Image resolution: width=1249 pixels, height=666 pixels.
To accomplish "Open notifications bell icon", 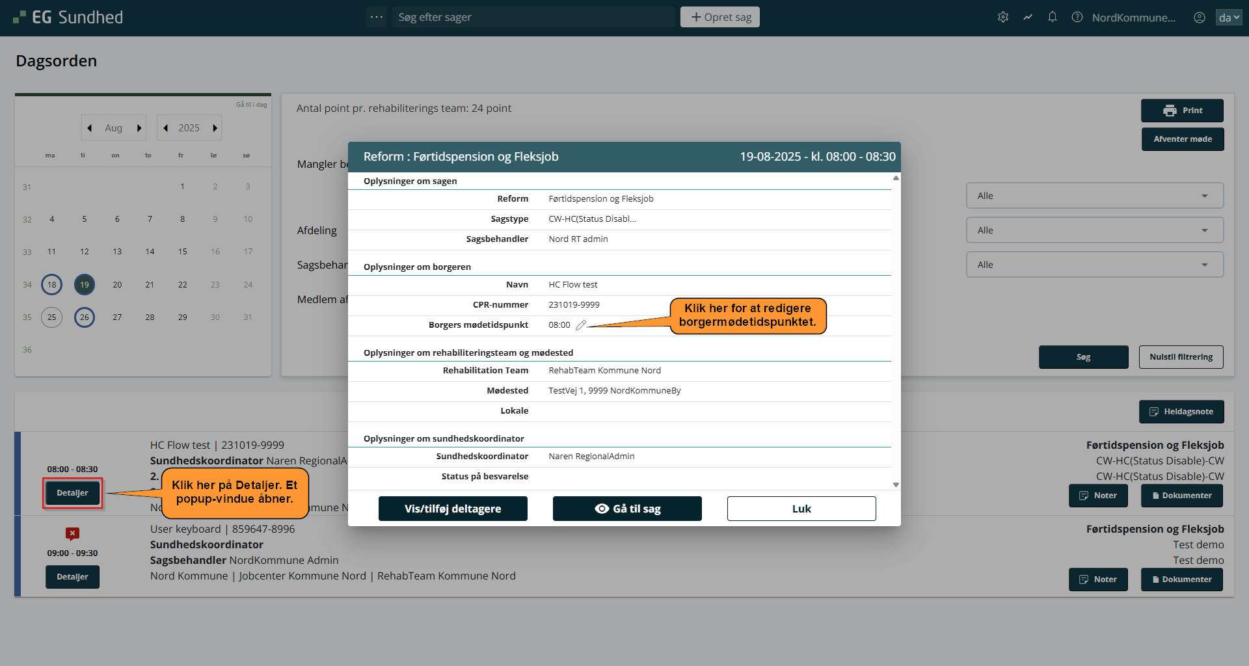I will pyautogui.click(x=1053, y=18).
